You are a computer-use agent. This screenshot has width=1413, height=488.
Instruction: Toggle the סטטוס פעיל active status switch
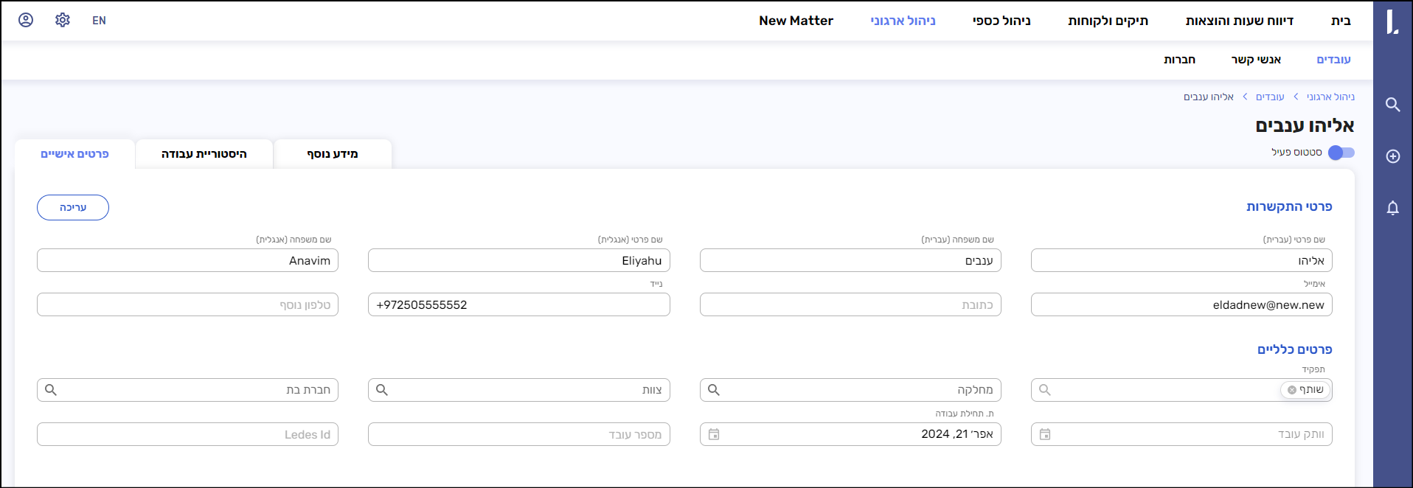coord(1341,153)
